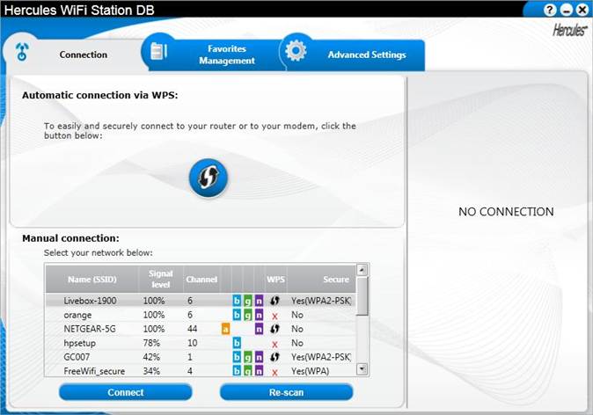Click the orange 'a' band icon for NETGEAR-5G
The height and width of the screenshot is (415, 593).
pyautogui.click(x=225, y=329)
